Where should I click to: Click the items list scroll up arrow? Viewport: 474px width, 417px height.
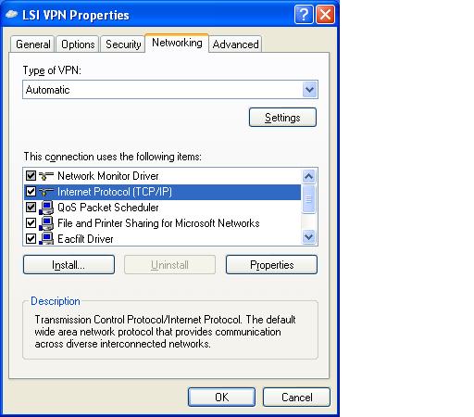point(309,176)
